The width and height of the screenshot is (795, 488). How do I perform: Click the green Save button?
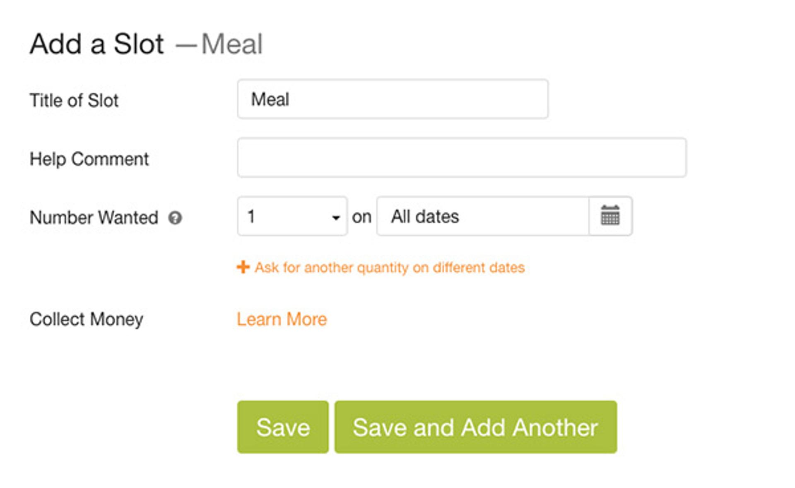coord(283,427)
